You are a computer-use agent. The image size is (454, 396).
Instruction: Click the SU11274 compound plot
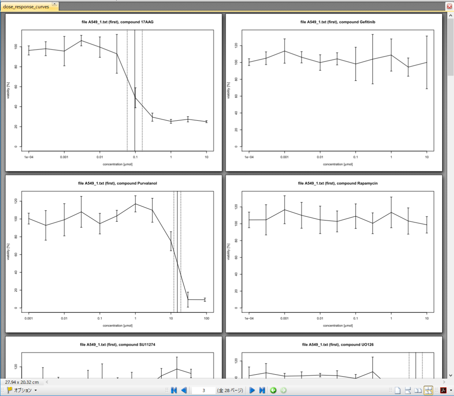point(118,365)
